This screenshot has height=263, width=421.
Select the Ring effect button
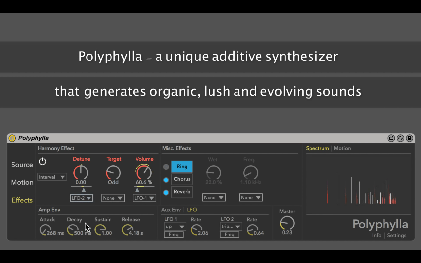(x=182, y=167)
